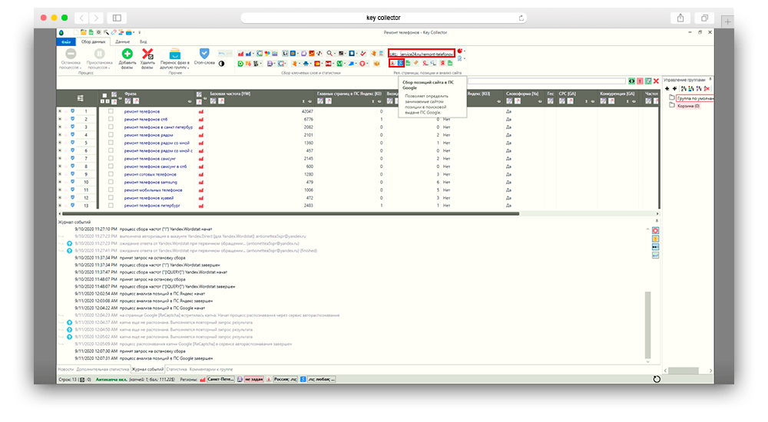This screenshot has width=768, height=422.
Task: Click the event log vertical scrollbar
Action: click(x=648, y=325)
